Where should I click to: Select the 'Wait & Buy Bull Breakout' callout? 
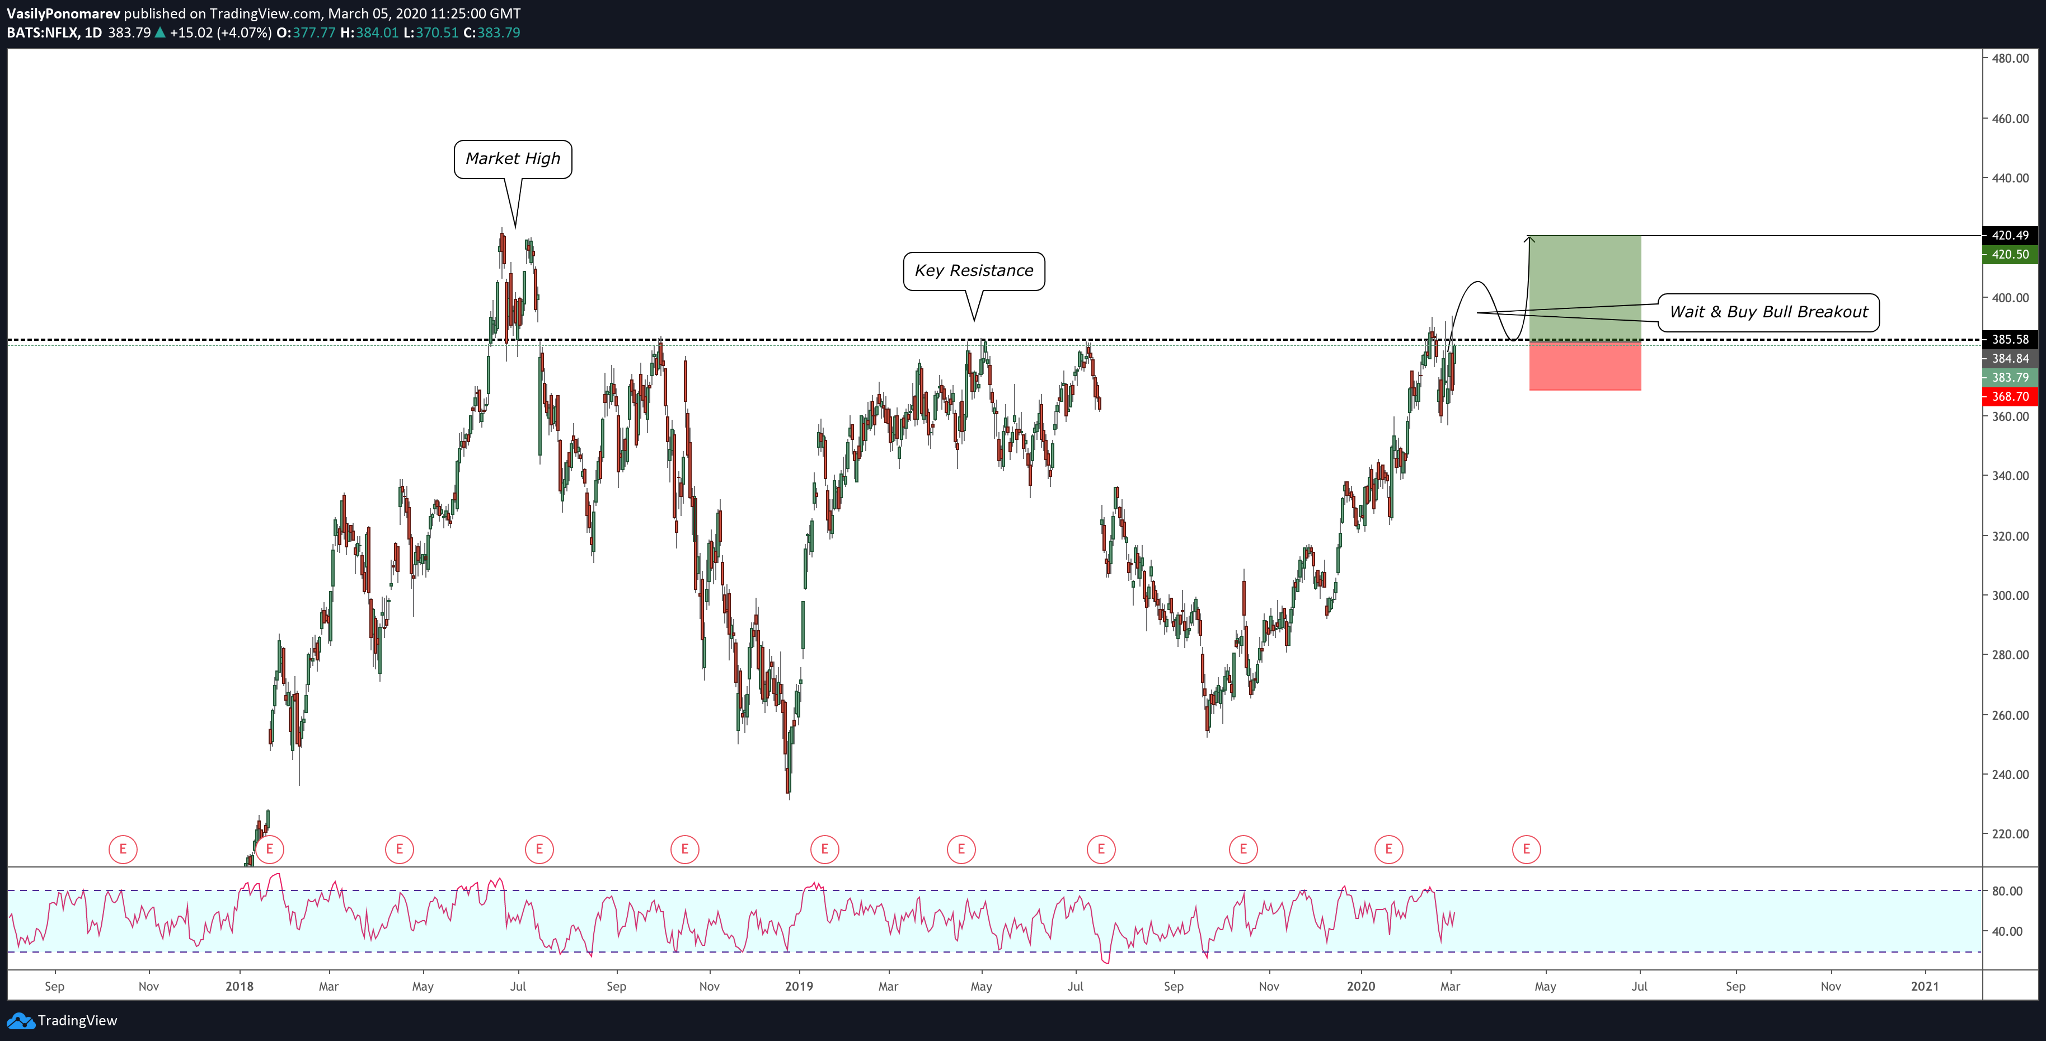1769,312
